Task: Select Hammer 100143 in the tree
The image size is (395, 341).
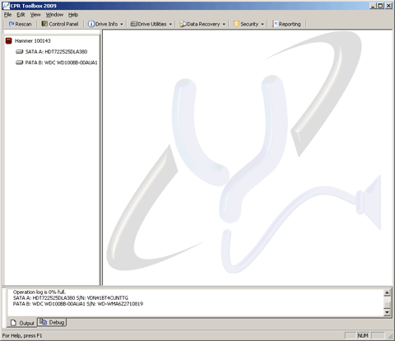Action: coord(33,41)
